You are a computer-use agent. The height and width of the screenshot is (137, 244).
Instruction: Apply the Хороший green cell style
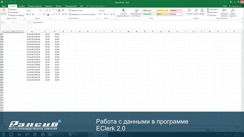pos(149,14)
